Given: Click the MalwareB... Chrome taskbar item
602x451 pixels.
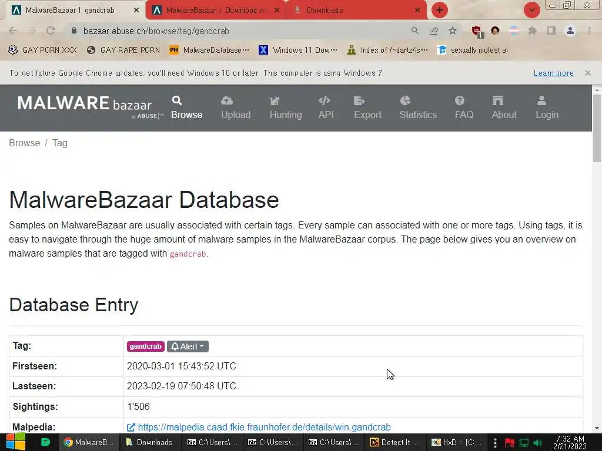Looking at the screenshot, I should point(89,443).
